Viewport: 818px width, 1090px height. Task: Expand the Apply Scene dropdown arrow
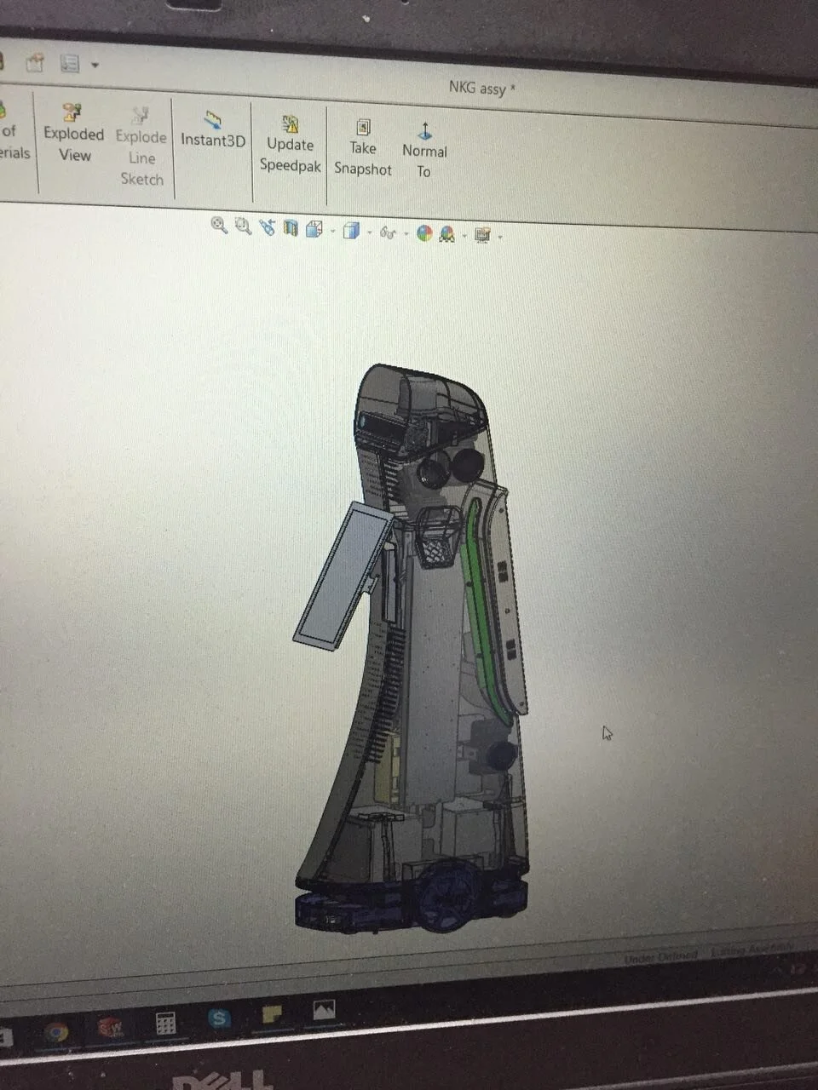(x=464, y=236)
